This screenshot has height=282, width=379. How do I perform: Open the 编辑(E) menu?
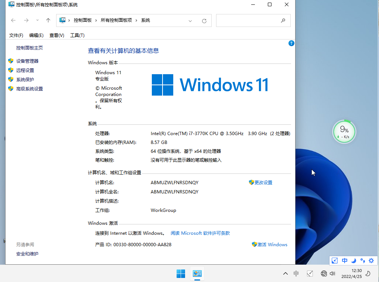tap(36, 35)
